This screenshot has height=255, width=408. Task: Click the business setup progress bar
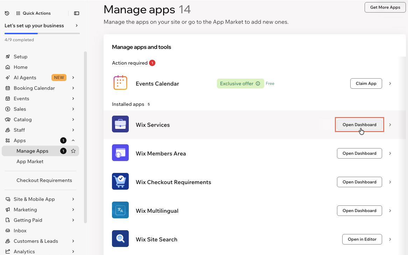42,34
